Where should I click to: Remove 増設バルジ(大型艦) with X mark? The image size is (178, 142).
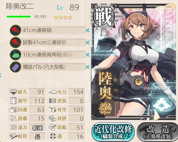[x=87, y=67]
